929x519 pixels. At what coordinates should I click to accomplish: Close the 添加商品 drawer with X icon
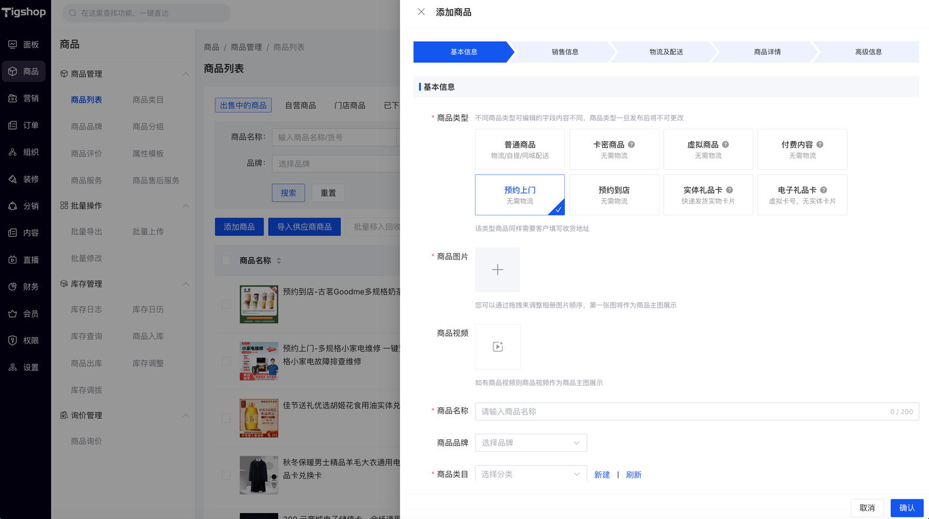click(x=421, y=12)
